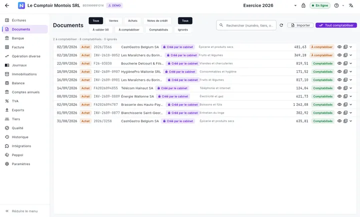Open TVA in the sidebar
Viewport: 360px width, 217px height.
[25, 101]
